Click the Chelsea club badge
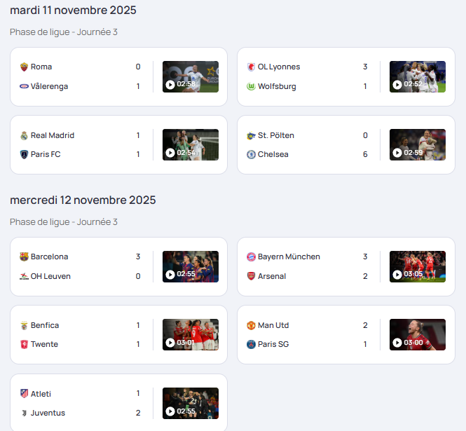Screen dimensions: 466x431 pyautogui.click(x=251, y=154)
